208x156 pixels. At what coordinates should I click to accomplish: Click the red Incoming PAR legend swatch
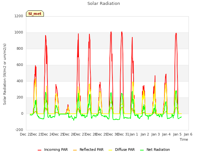tap(40, 150)
